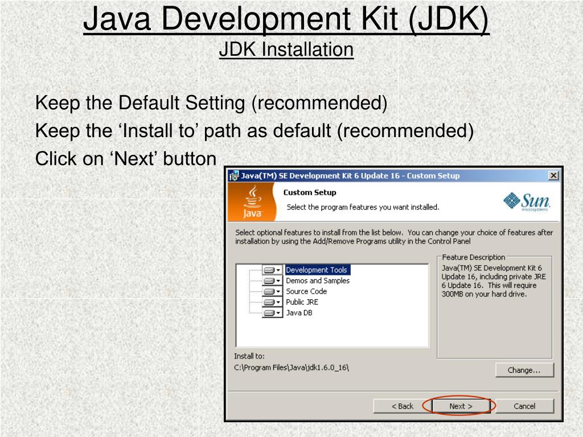Select Public JRE in feature list
Screen dimensions: 583x437
pos(302,302)
